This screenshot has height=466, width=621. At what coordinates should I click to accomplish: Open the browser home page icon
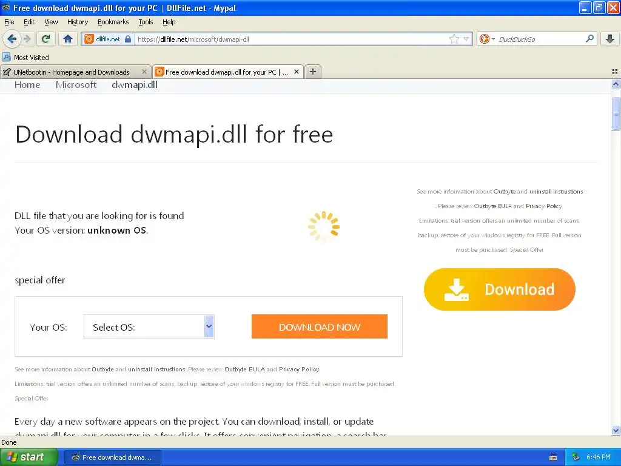point(68,39)
